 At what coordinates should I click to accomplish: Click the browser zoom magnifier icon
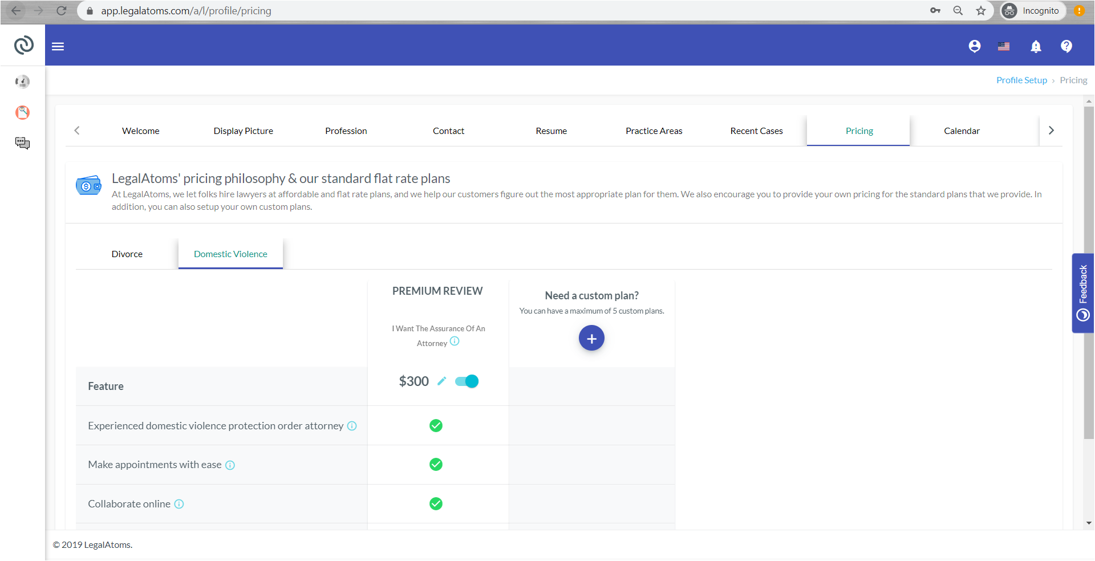(x=958, y=10)
